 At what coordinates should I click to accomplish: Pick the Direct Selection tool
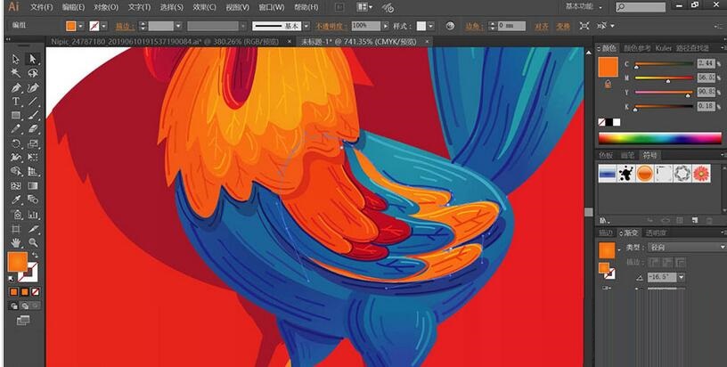coord(33,59)
